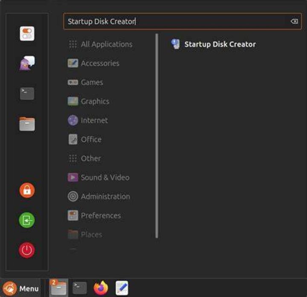Click the red Power Off button
The image size is (307, 297).
(27, 250)
